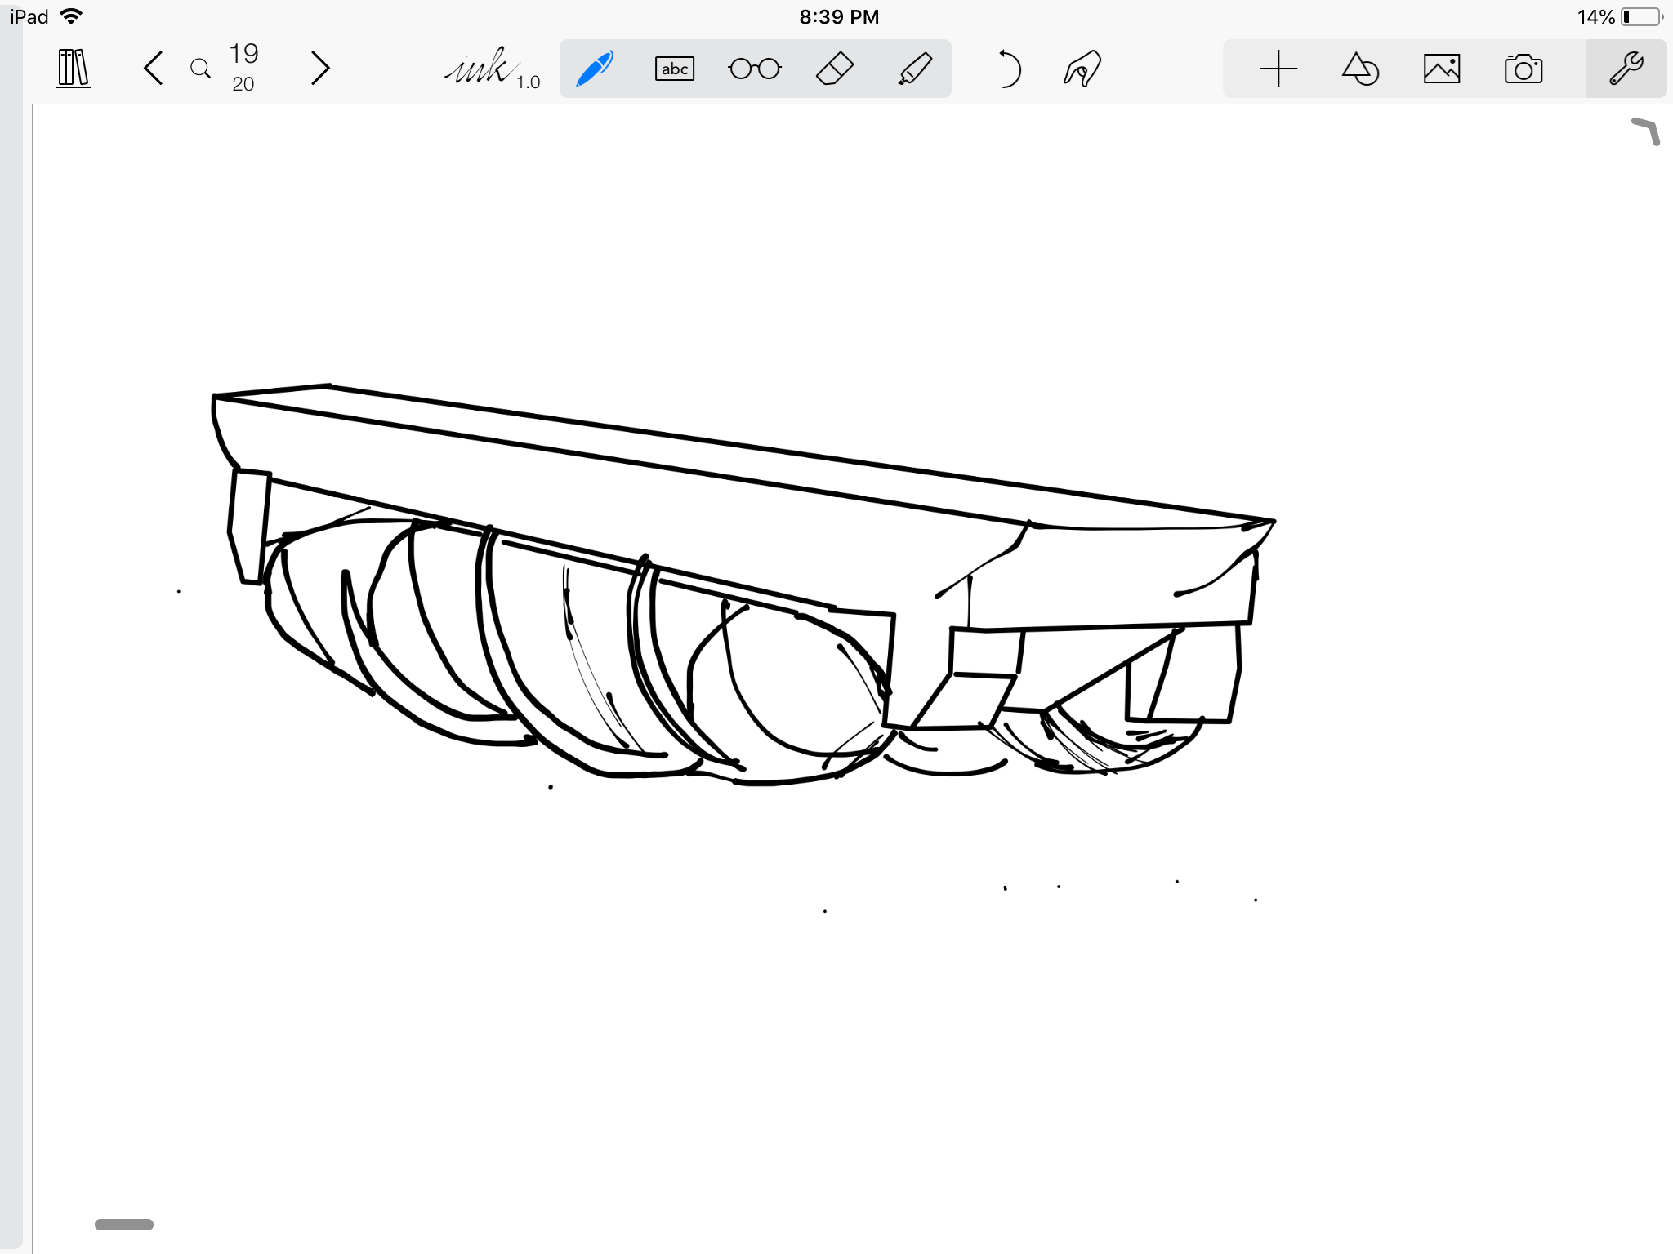The width and height of the screenshot is (1673, 1254).
Task: Open the shapes insert tool
Action: tap(1360, 69)
